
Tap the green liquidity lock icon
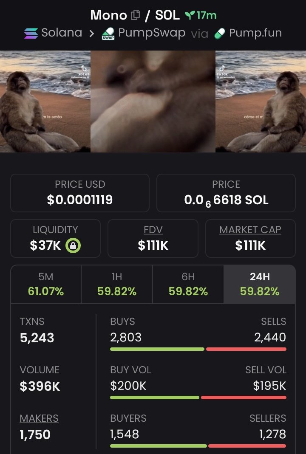pyautogui.click(x=73, y=246)
